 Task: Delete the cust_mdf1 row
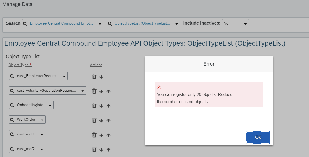(x=94, y=135)
